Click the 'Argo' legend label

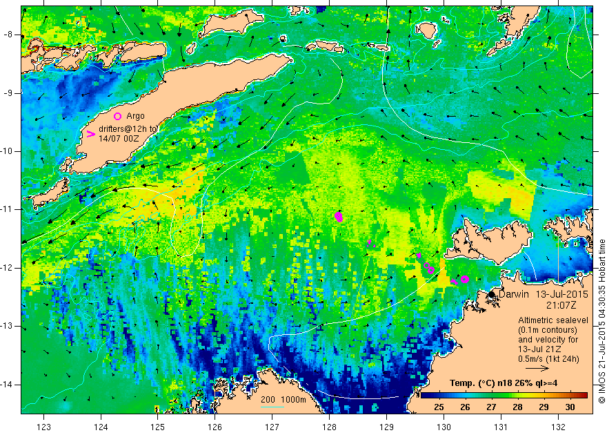(x=135, y=116)
